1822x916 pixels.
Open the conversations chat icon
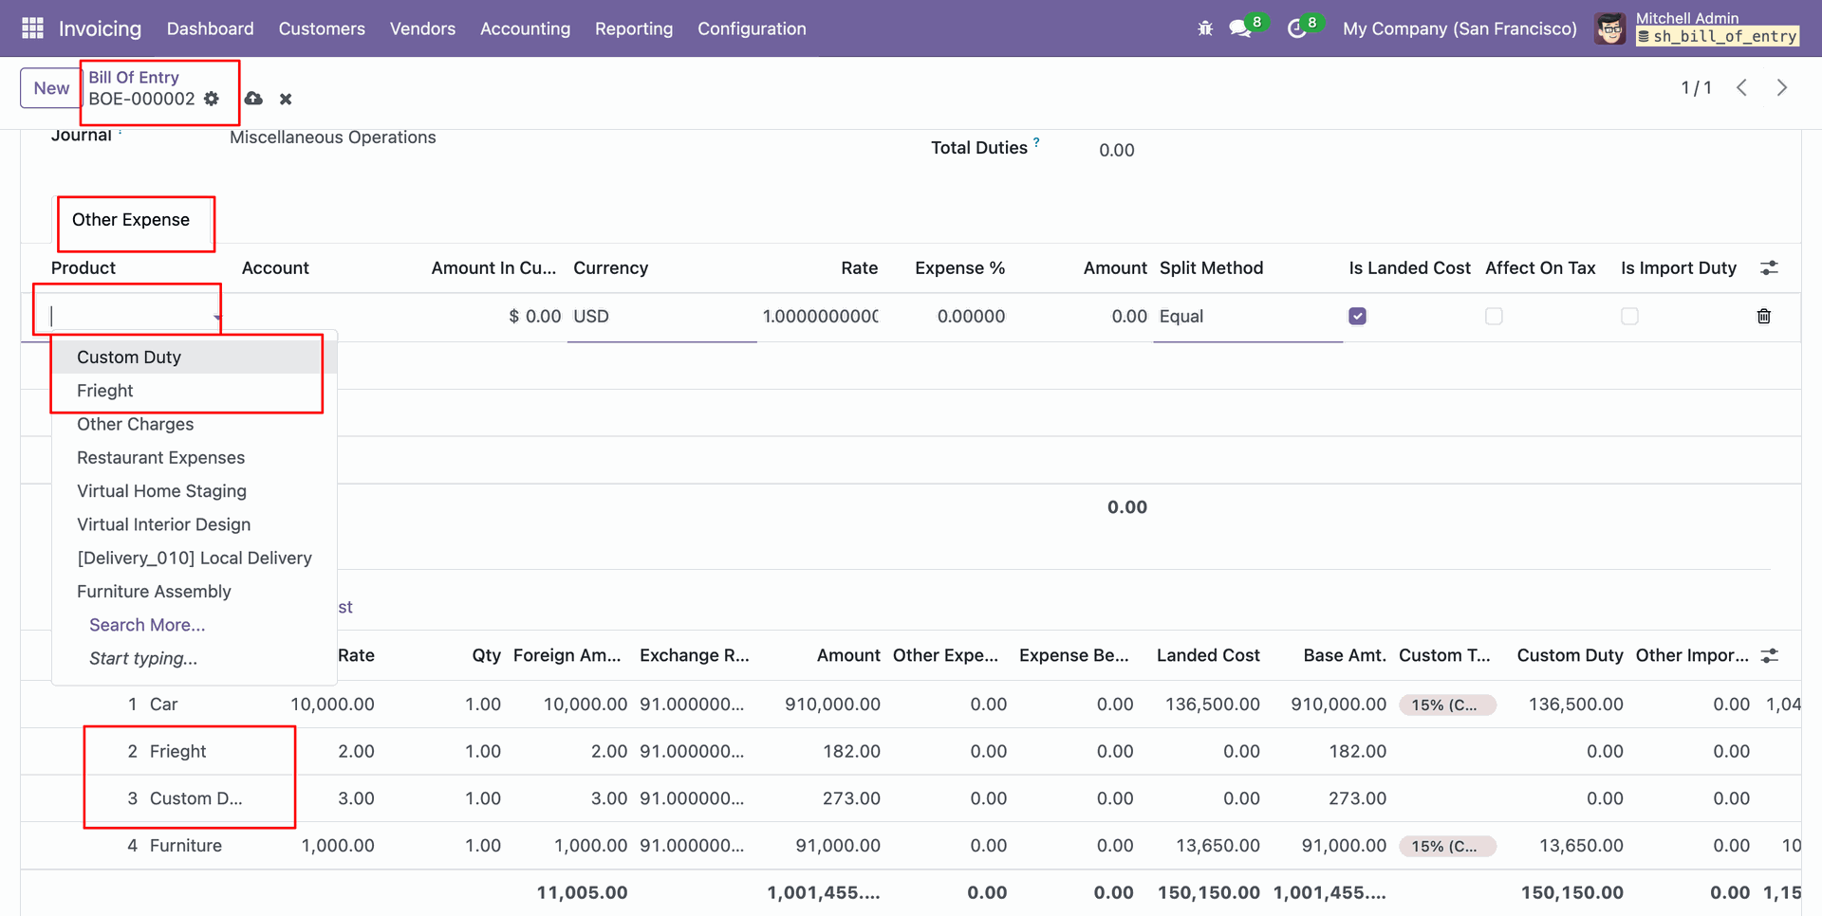[1239, 28]
